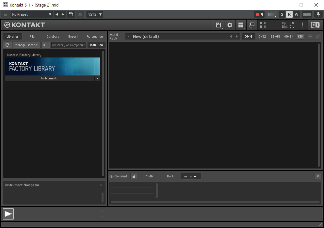
Task: Open the Kontakt Factory Library banner
Action: (53, 66)
